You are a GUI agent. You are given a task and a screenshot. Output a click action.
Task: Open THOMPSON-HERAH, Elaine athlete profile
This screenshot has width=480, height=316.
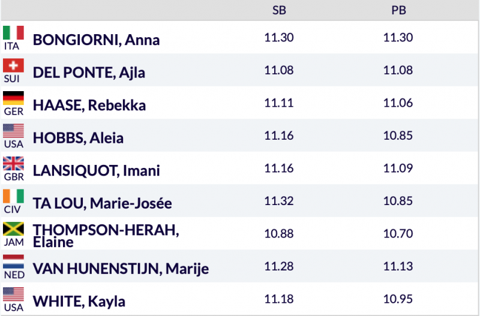coord(106,236)
